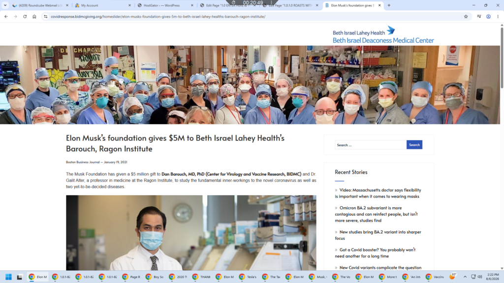Show hidden system tray icons
Viewport: 504px width, 283px height.
click(465, 277)
